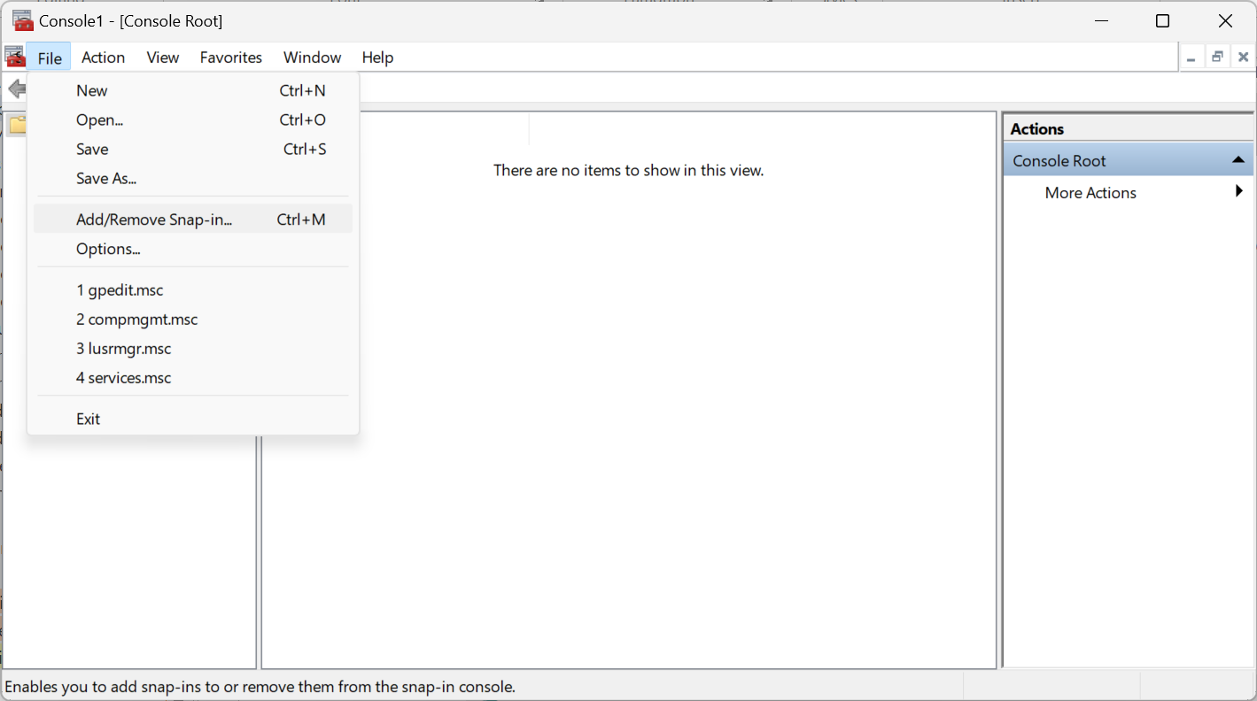Click the Console1 title bar app icon
The image size is (1257, 701).
[22, 20]
